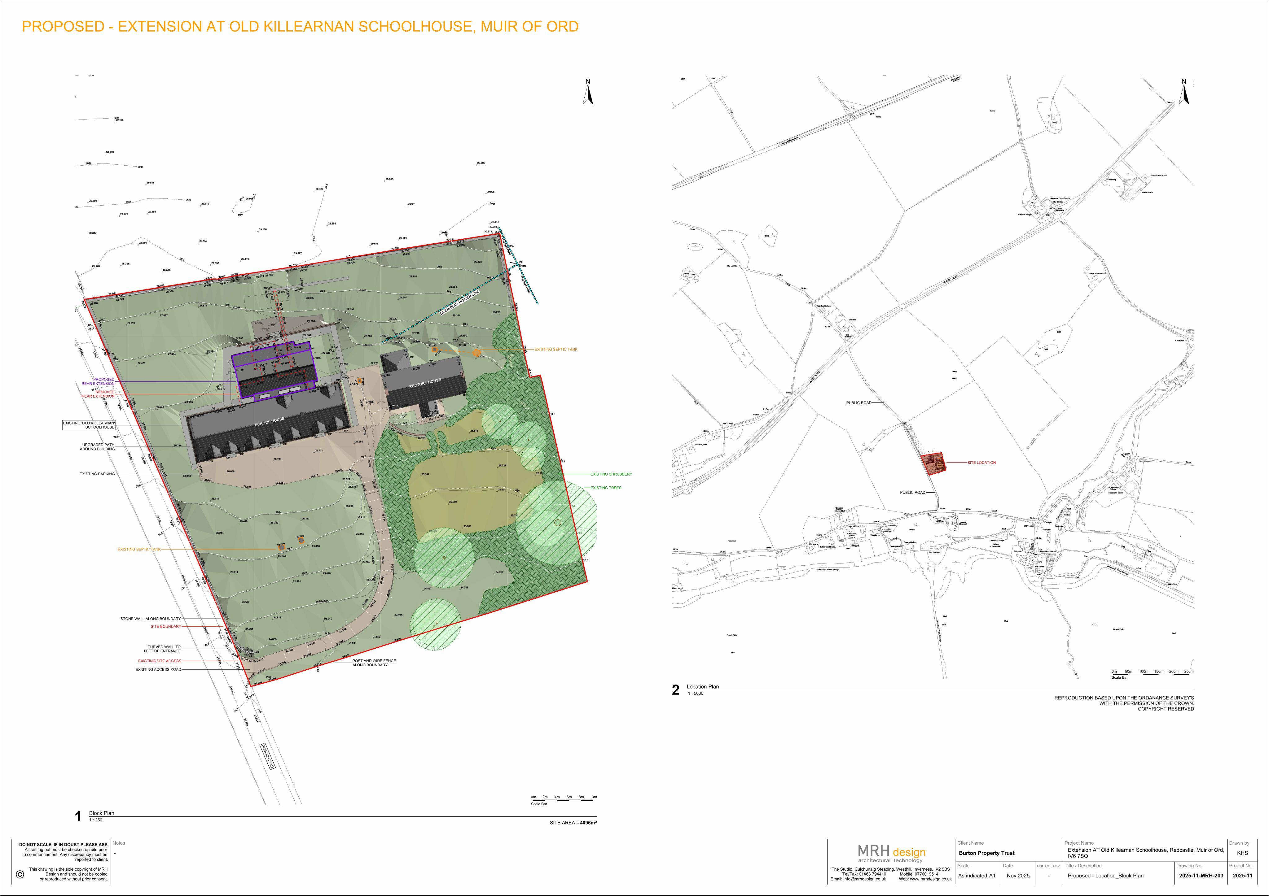This screenshot has width=1269, height=896.
Task: Click the green 'EXISTING TREES' label
Action: pos(606,488)
